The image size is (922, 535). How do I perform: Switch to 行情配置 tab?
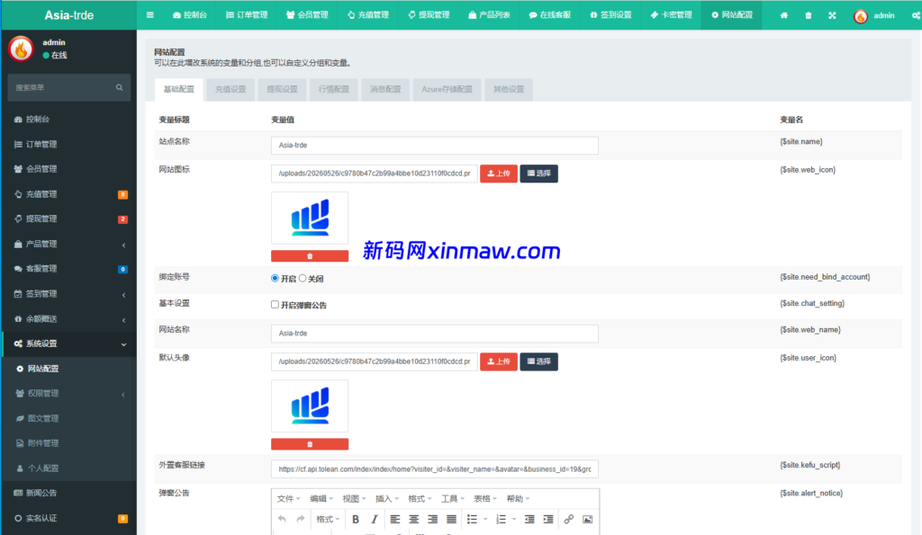[334, 89]
